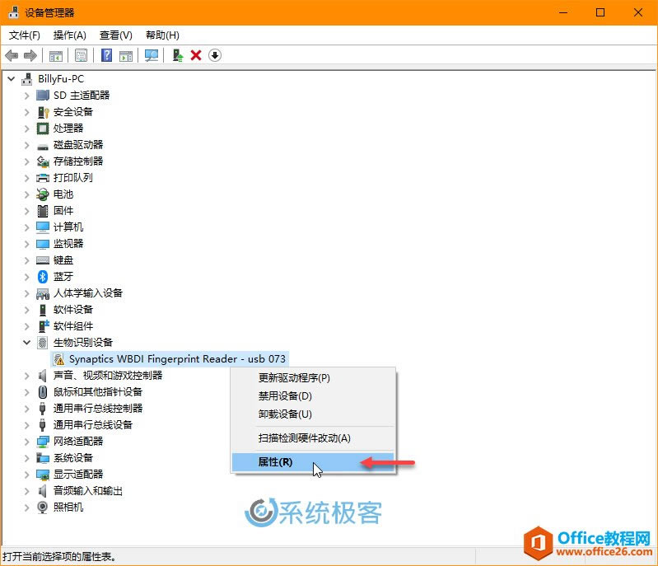The width and height of the screenshot is (658, 566).
Task: Click the 网络适配器 network adapter icon
Action: point(43,442)
